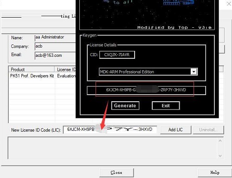Viewport: 232px width, 178px height.
Task: Click the Product column header
Action: 32,69
